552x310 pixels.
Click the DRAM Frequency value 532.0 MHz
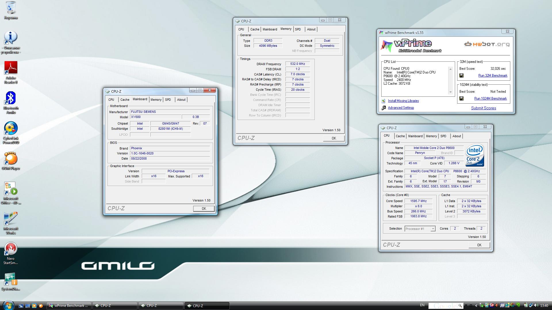point(298,64)
